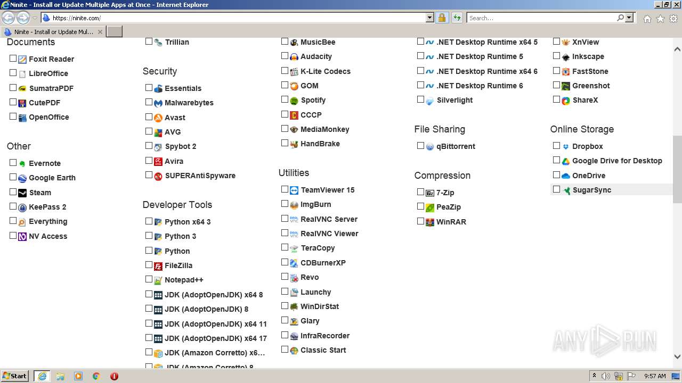Click the TeamViewer 15 icon
Image resolution: width=682 pixels, height=383 pixels.
294,190
